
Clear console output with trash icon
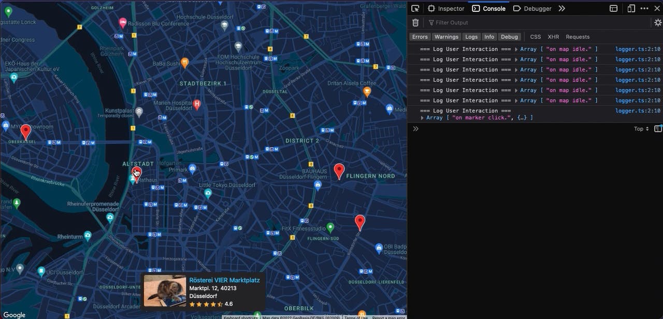[x=415, y=23]
